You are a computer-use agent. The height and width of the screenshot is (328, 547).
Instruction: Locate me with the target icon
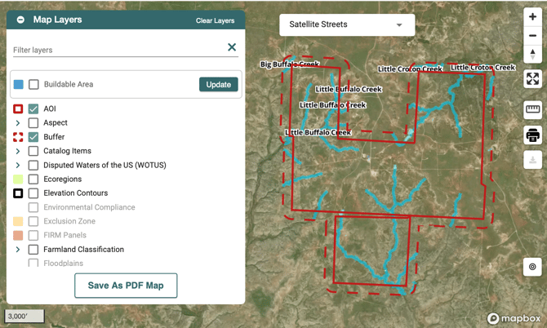point(532,267)
